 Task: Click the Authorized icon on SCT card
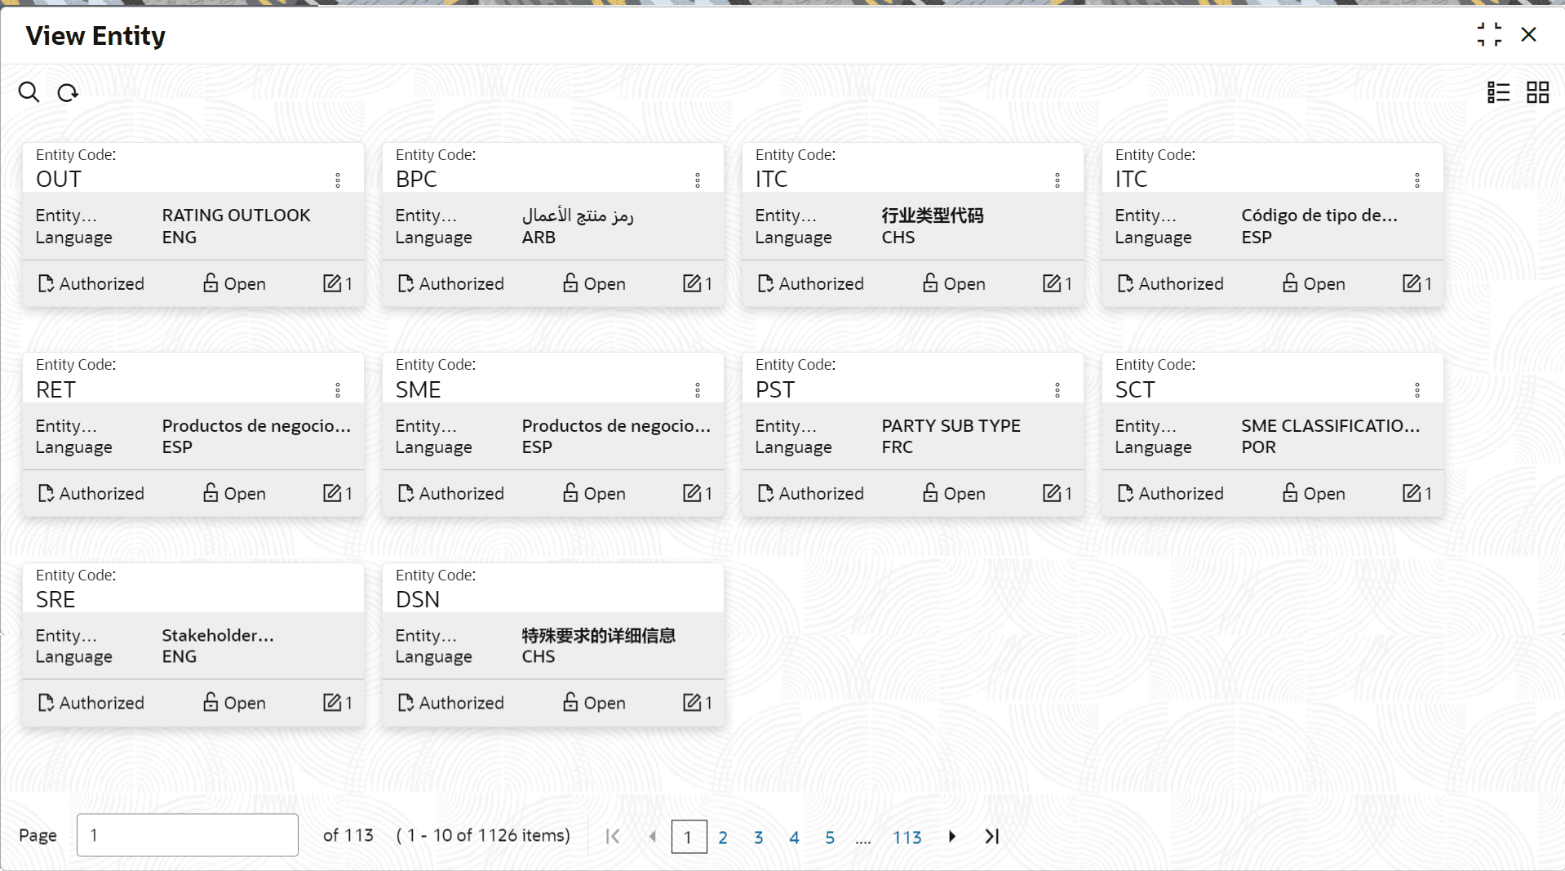tap(1125, 493)
